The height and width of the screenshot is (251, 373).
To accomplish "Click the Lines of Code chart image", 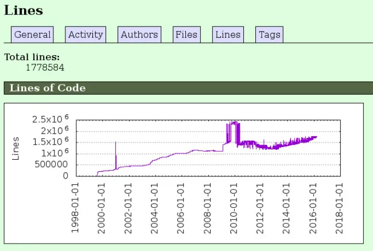I will (184, 173).
